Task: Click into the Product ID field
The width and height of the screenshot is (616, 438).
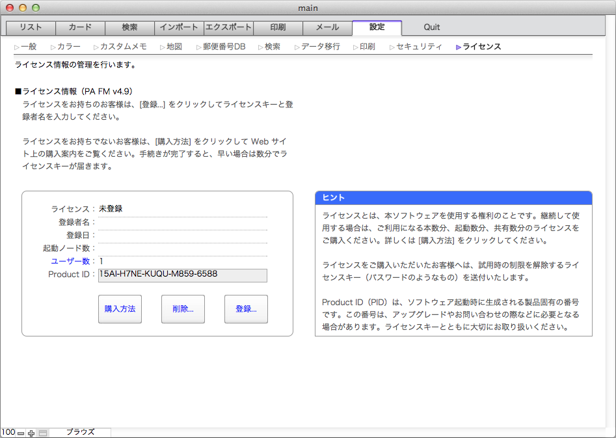Action: click(183, 275)
